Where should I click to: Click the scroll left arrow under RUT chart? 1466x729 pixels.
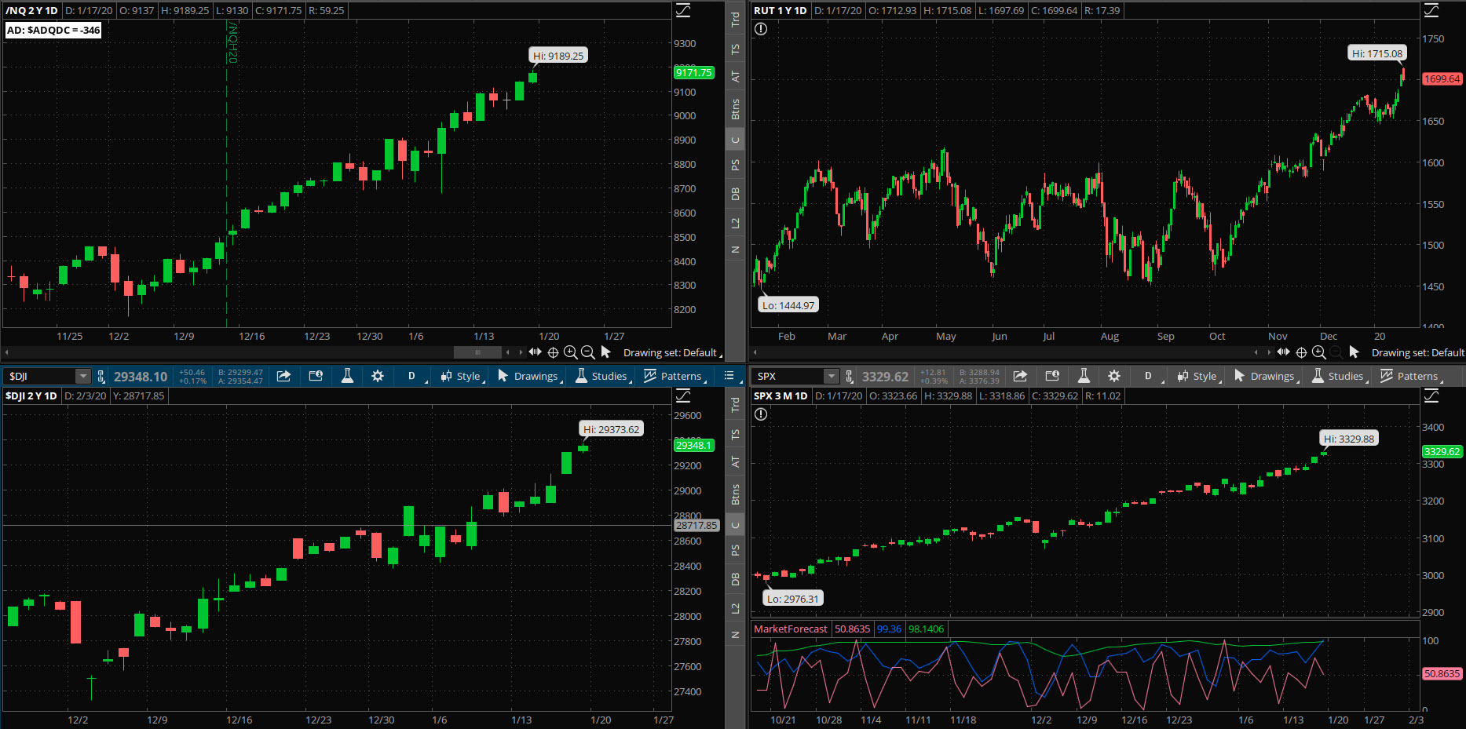754,352
